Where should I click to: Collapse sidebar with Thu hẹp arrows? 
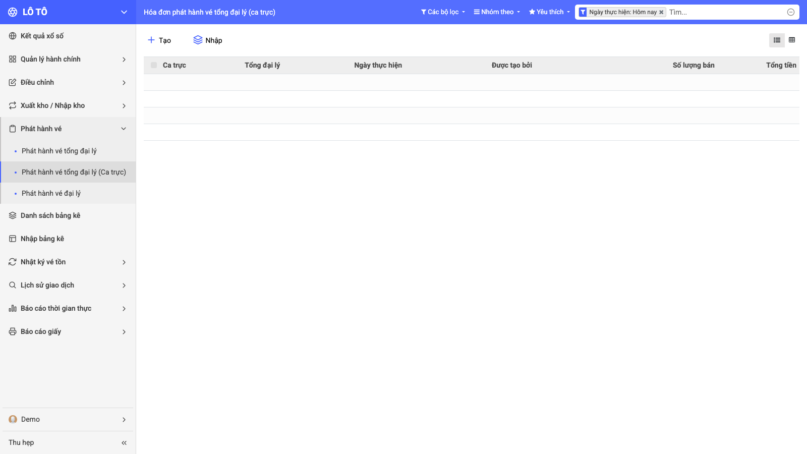(x=124, y=443)
